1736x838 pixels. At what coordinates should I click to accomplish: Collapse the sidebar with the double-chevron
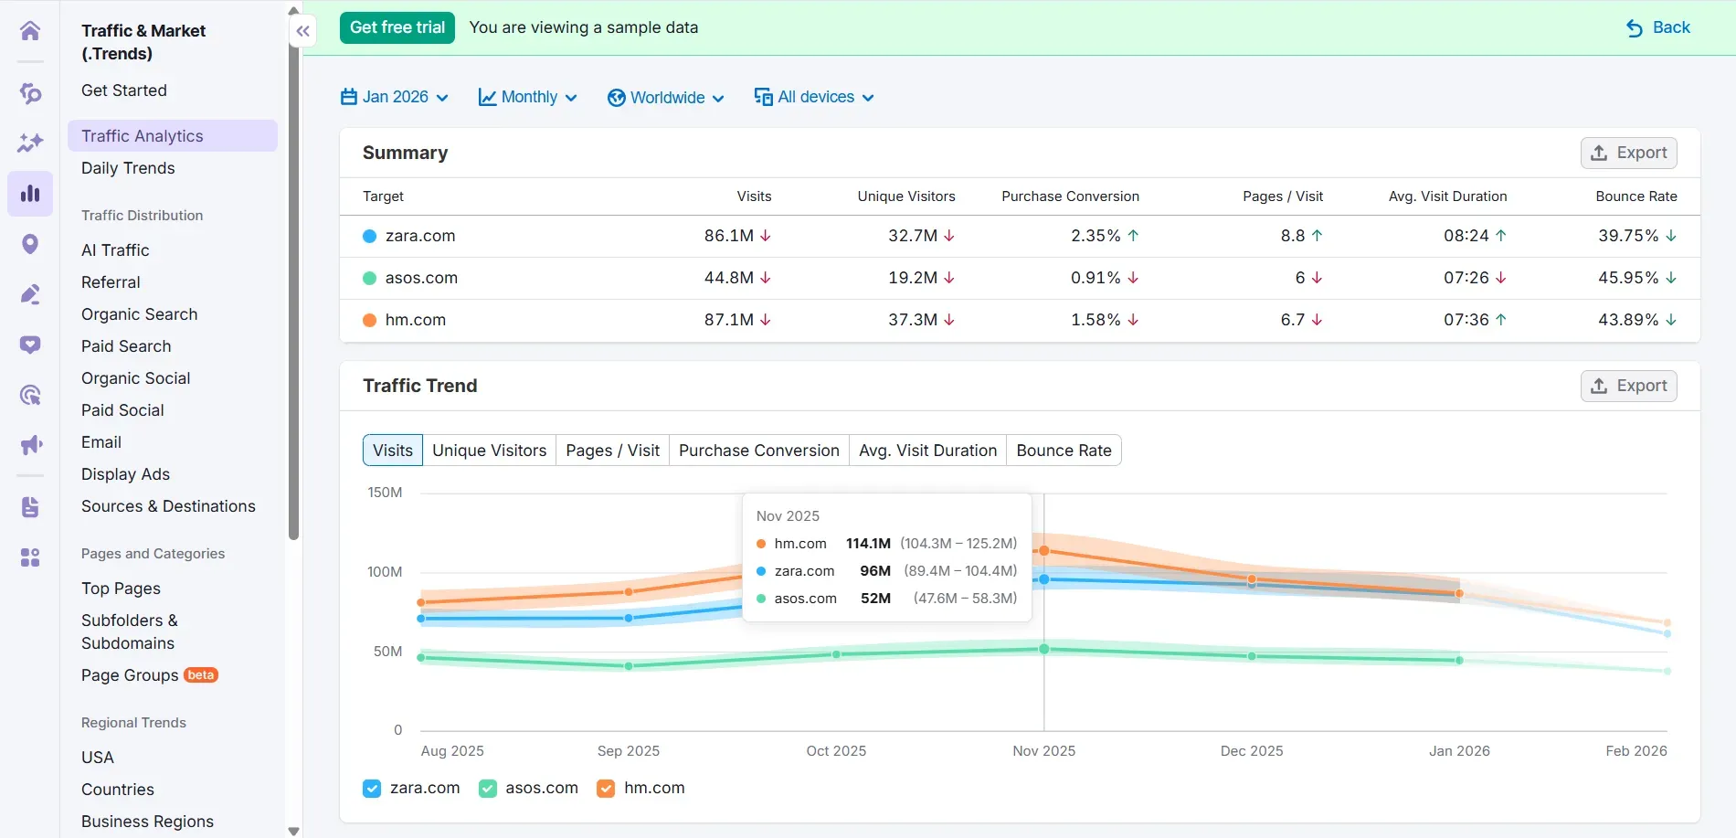point(302,30)
